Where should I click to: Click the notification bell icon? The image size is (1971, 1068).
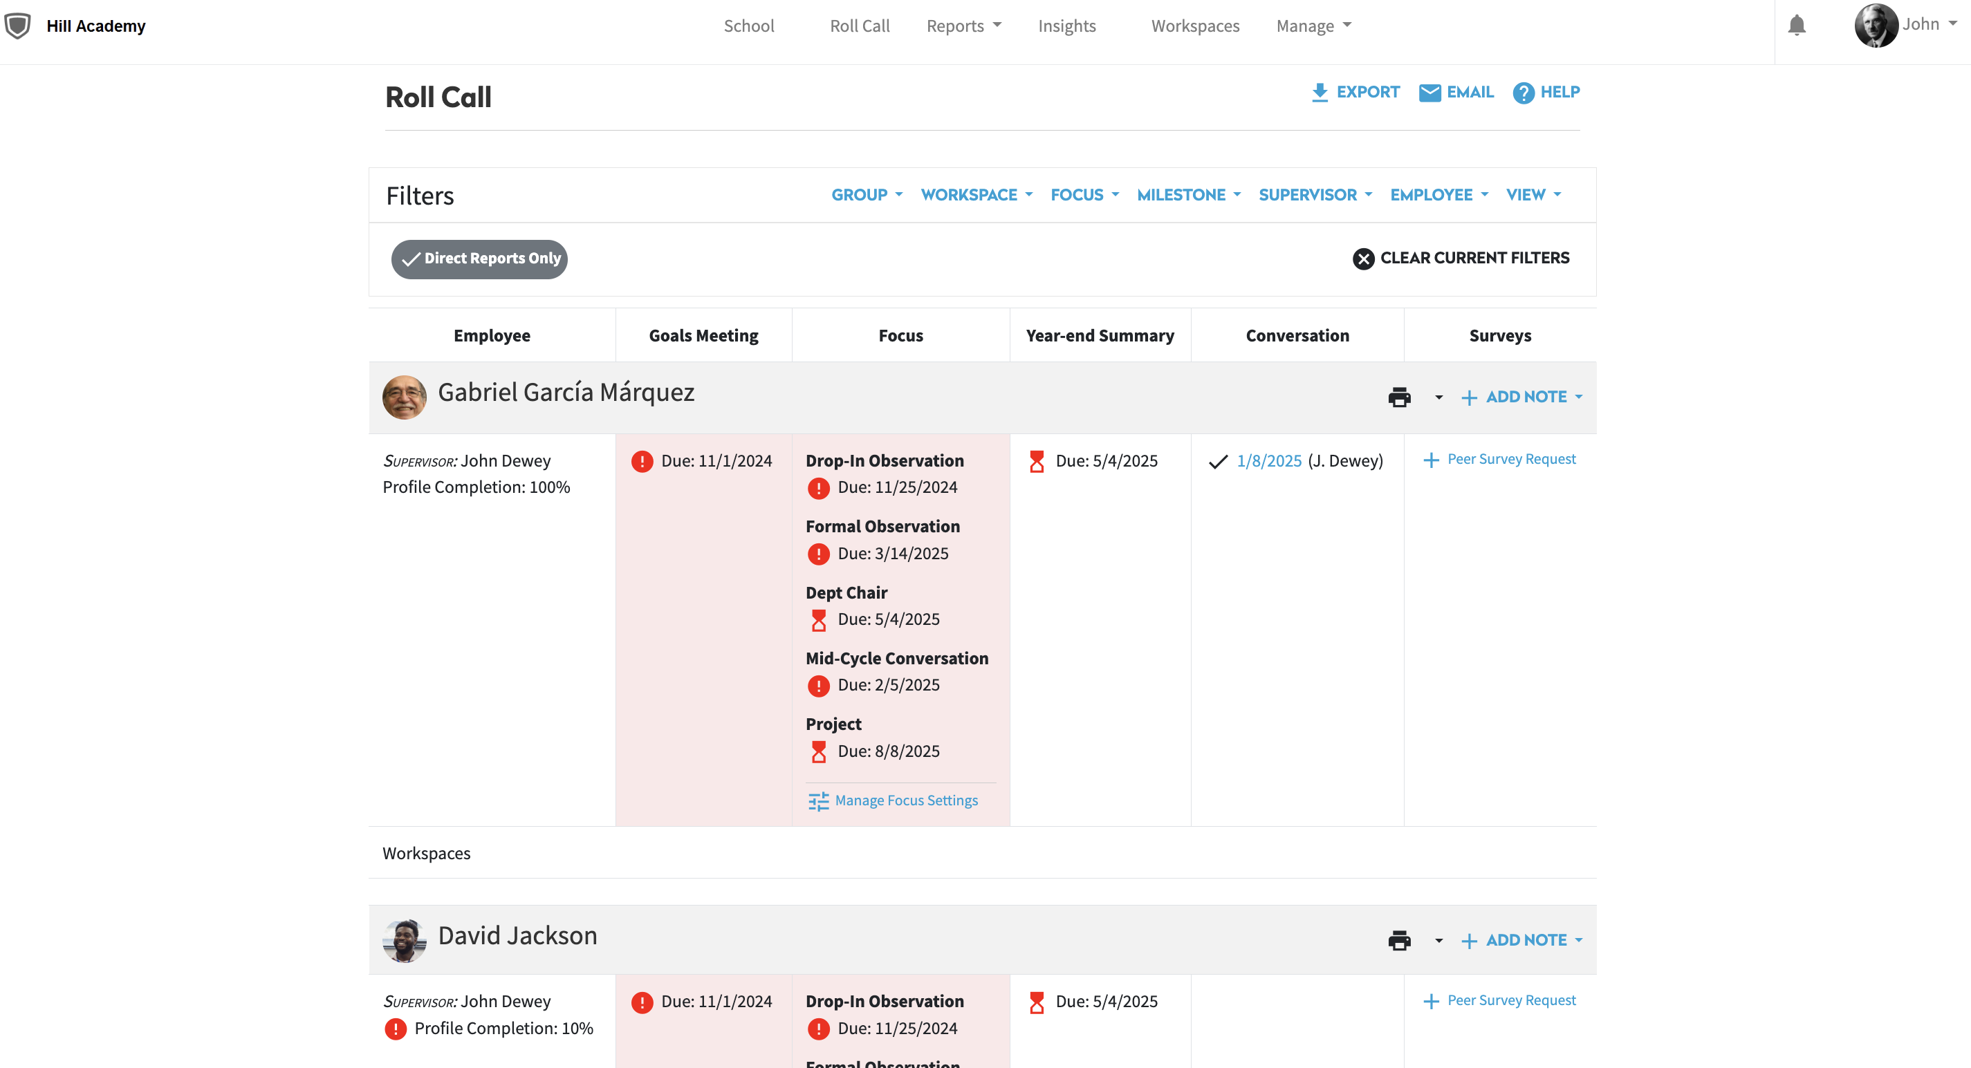point(1796,26)
